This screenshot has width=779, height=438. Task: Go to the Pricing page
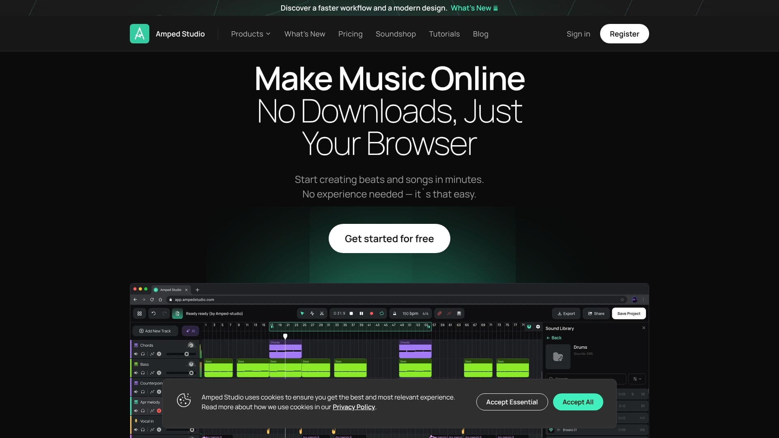350,34
